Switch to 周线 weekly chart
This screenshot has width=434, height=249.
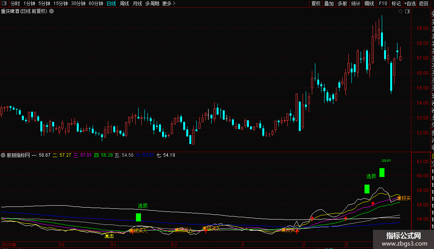(124, 4)
